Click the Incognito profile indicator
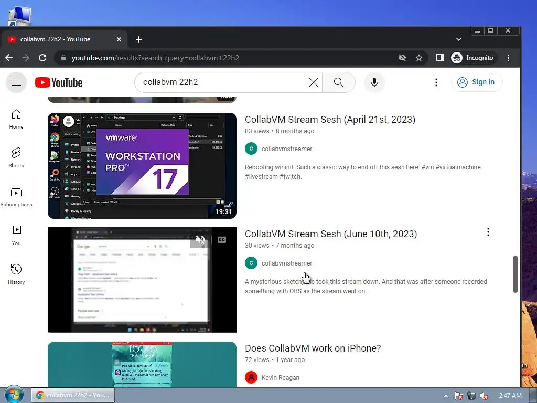This screenshot has width=537, height=403. coord(473,58)
